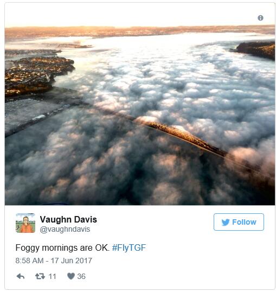Reply to the tweet using the arrow icon

(x=21, y=276)
